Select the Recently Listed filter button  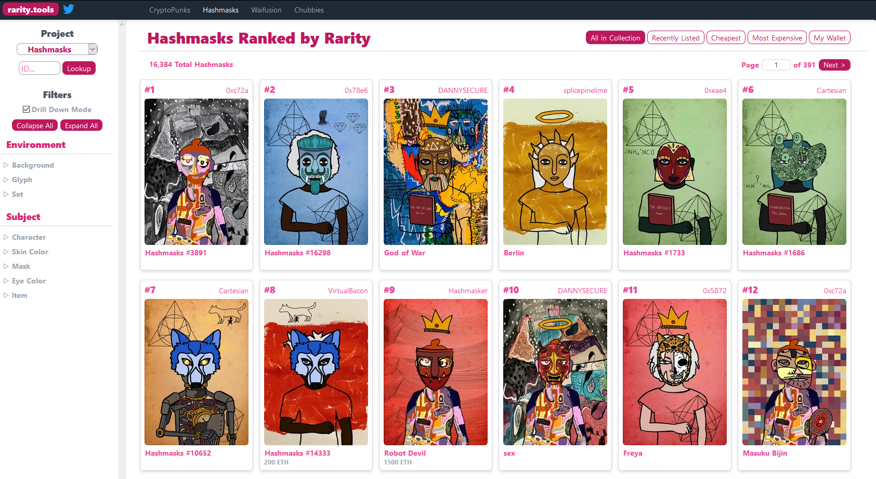(x=675, y=38)
